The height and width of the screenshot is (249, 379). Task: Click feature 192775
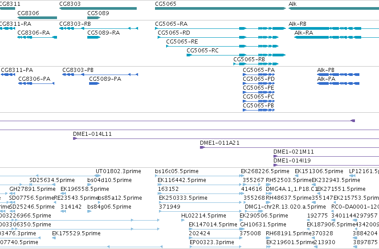point(318,216)
